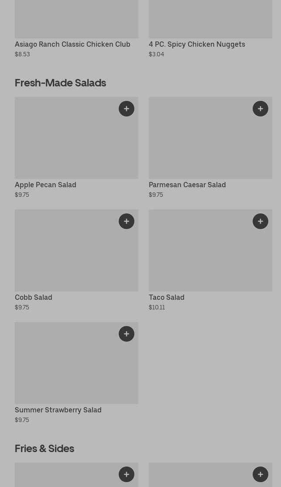The image size is (281, 487).
Task: Open Asiago Ranch Classic Chicken Club
Action: point(72,44)
